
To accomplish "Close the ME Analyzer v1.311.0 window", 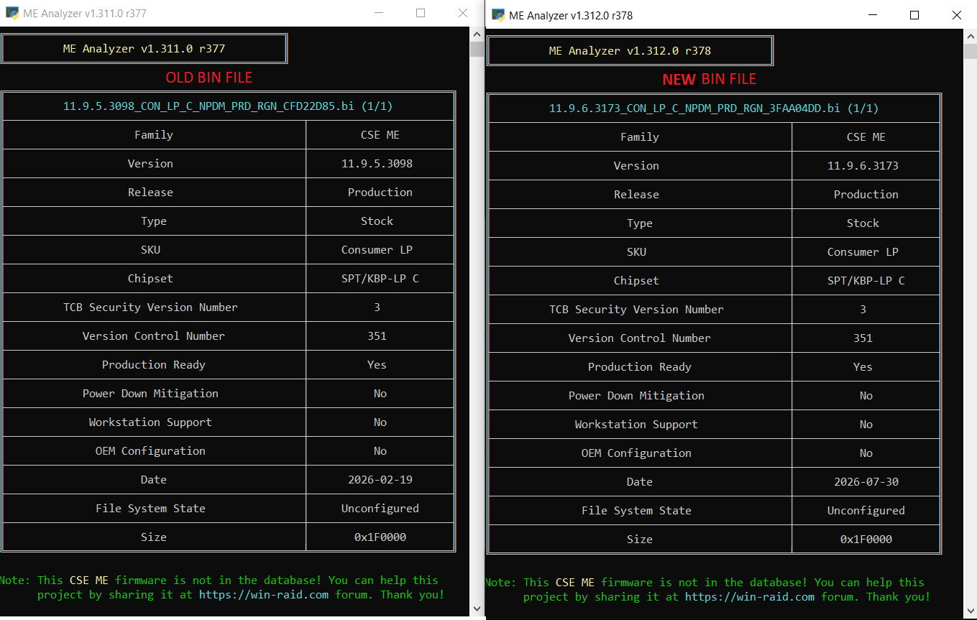I will point(462,13).
